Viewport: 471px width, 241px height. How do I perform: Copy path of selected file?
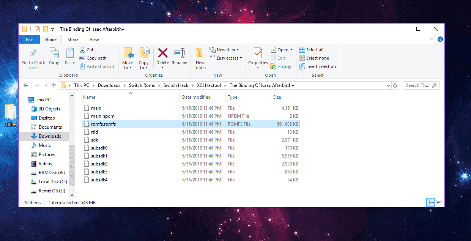click(x=93, y=58)
